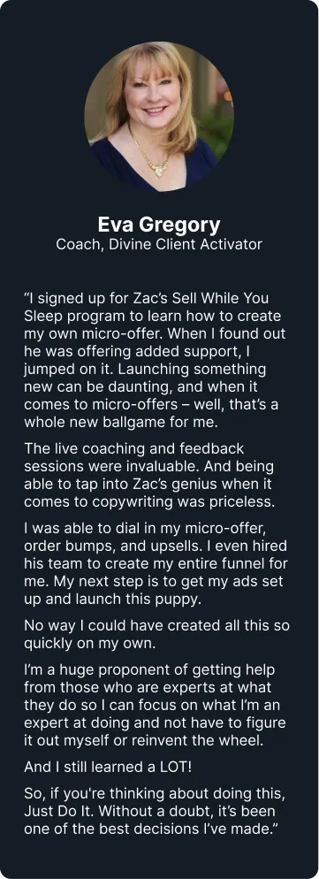Click the line 'The live coaching and feedback'
The height and width of the screenshot is (879, 319).
point(134,448)
